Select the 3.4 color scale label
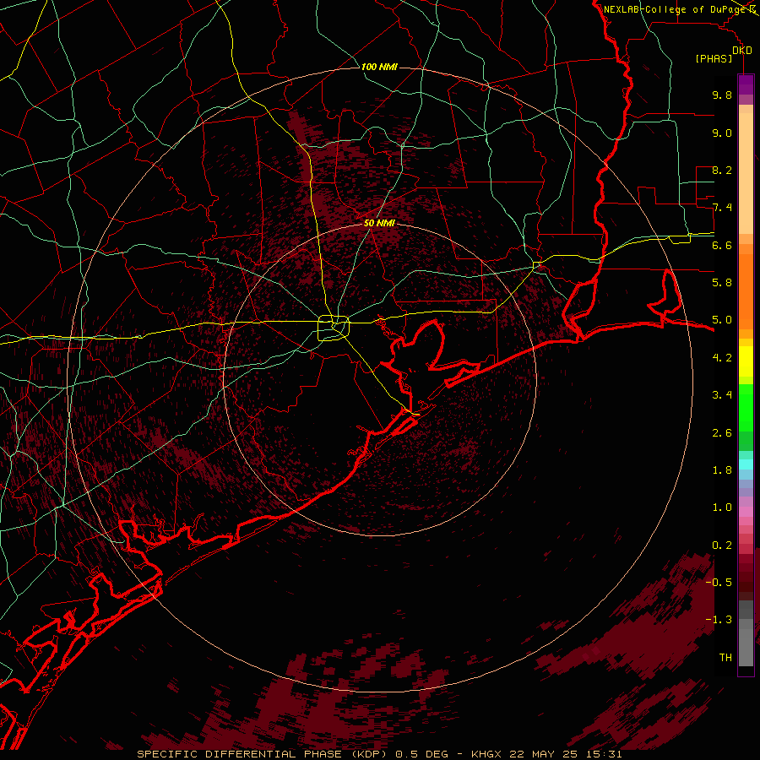This screenshot has height=760, width=760. (722, 395)
